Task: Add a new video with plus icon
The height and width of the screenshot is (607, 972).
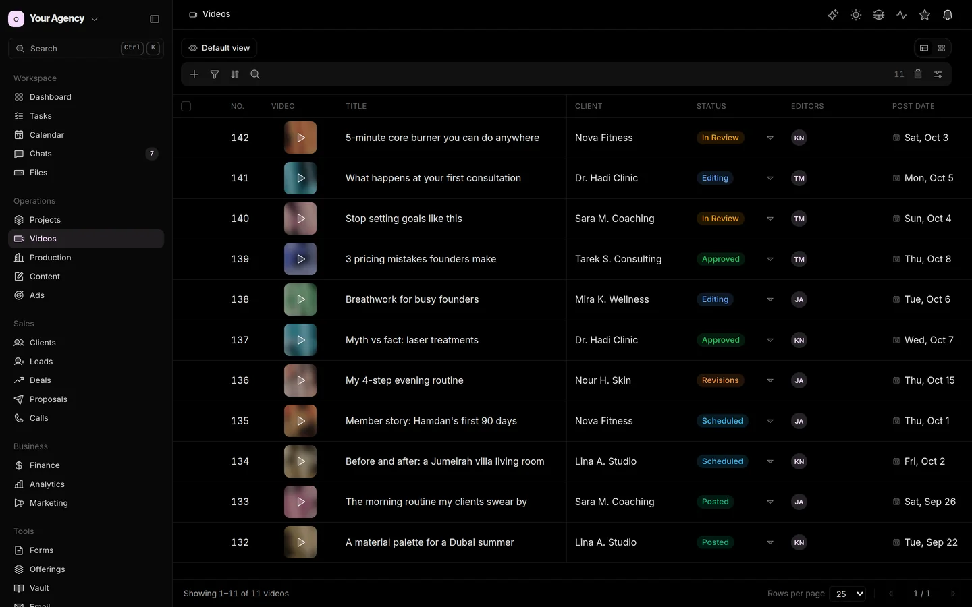Action: tap(194, 74)
